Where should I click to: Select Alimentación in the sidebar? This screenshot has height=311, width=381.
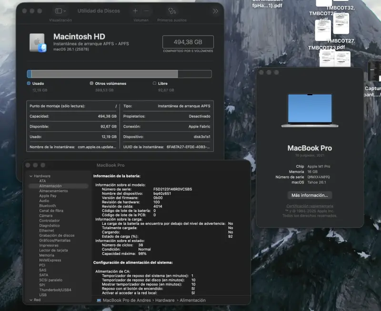pyautogui.click(x=58, y=186)
